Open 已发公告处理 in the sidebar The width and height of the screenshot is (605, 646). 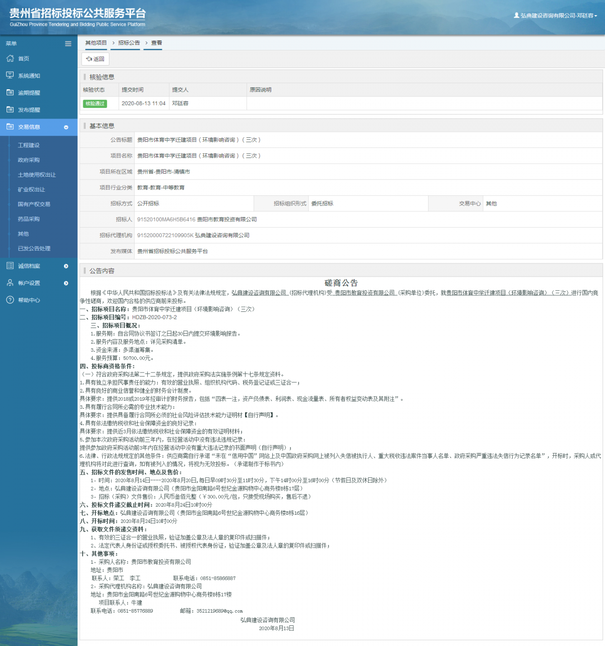coord(34,248)
